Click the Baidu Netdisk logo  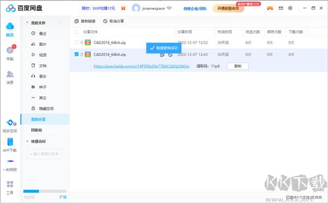tap(24, 8)
